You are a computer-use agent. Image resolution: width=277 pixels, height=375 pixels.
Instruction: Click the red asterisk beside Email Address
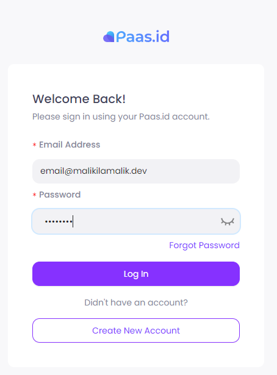tap(34, 145)
